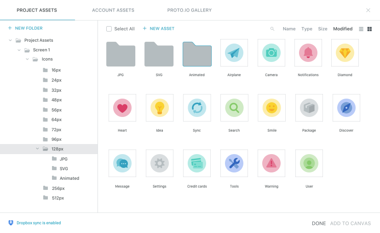Viewport: 380px width, 233px height.
Task: Select the JPG subfolder in tree
Action: click(63, 159)
